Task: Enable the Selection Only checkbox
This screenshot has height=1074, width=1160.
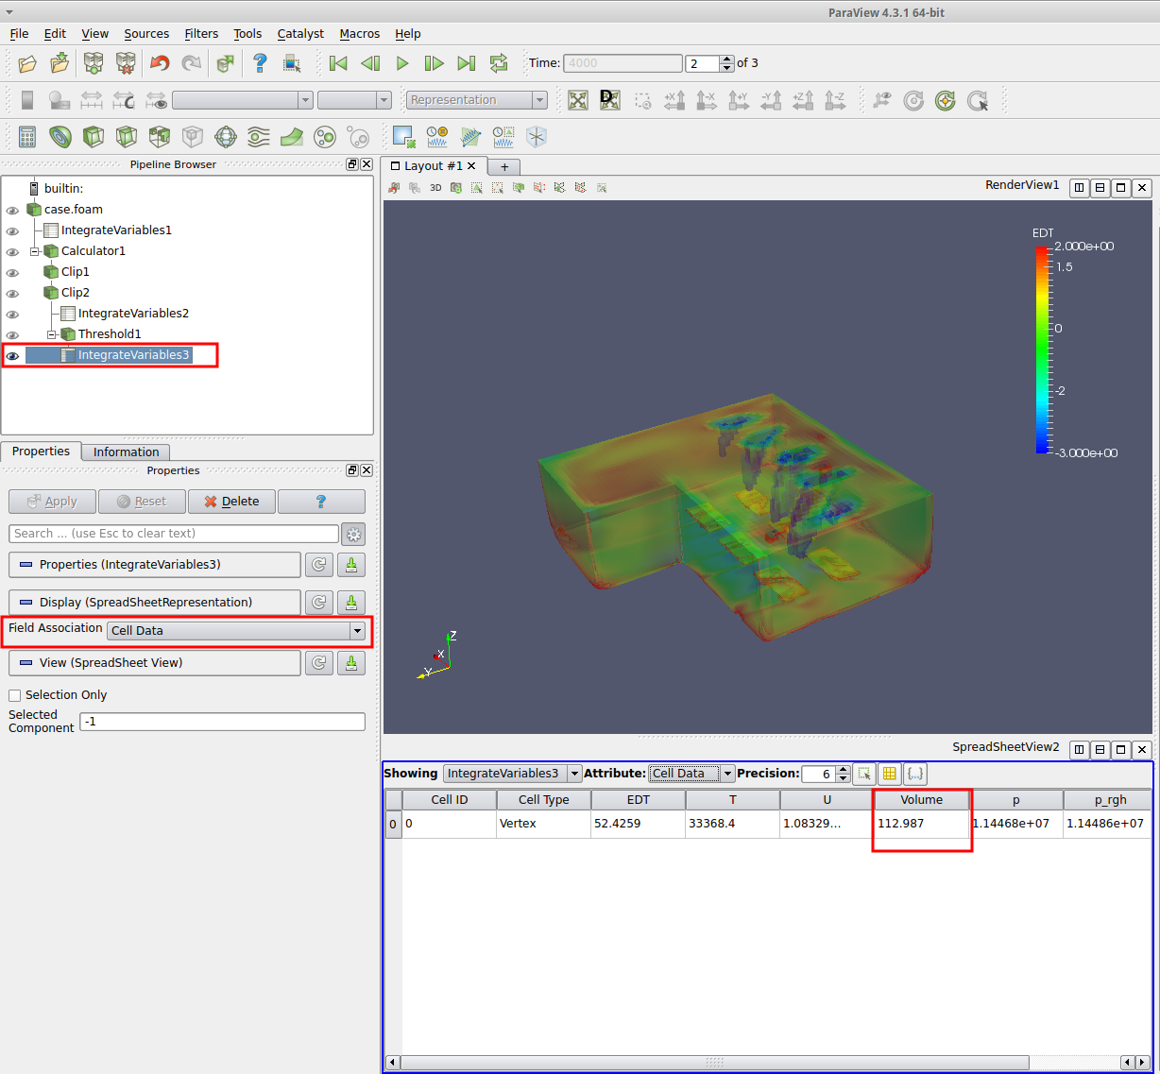Action: (x=15, y=695)
